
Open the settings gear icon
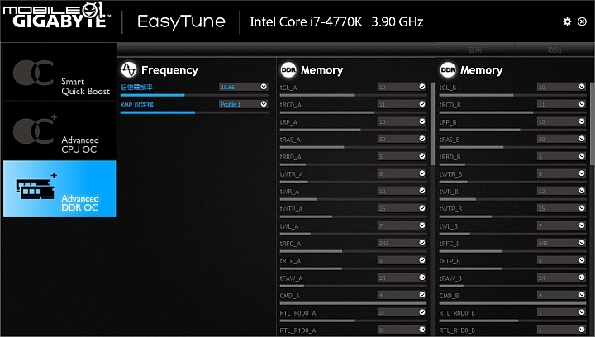click(x=567, y=21)
